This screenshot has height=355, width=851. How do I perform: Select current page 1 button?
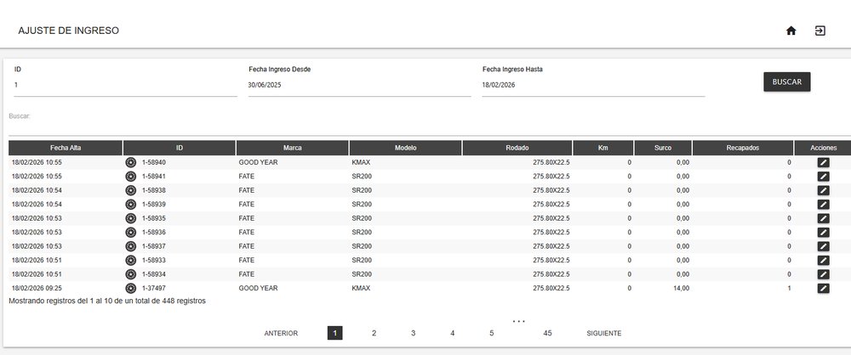334,333
